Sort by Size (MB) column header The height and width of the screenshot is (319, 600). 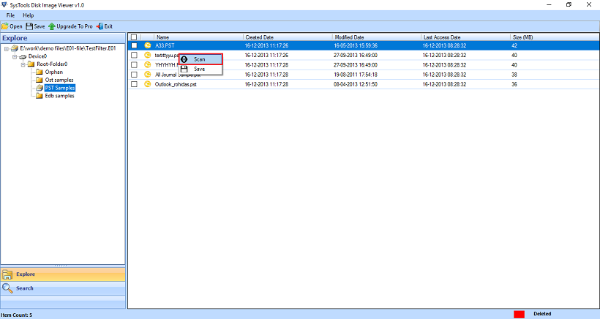pyautogui.click(x=555, y=37)
